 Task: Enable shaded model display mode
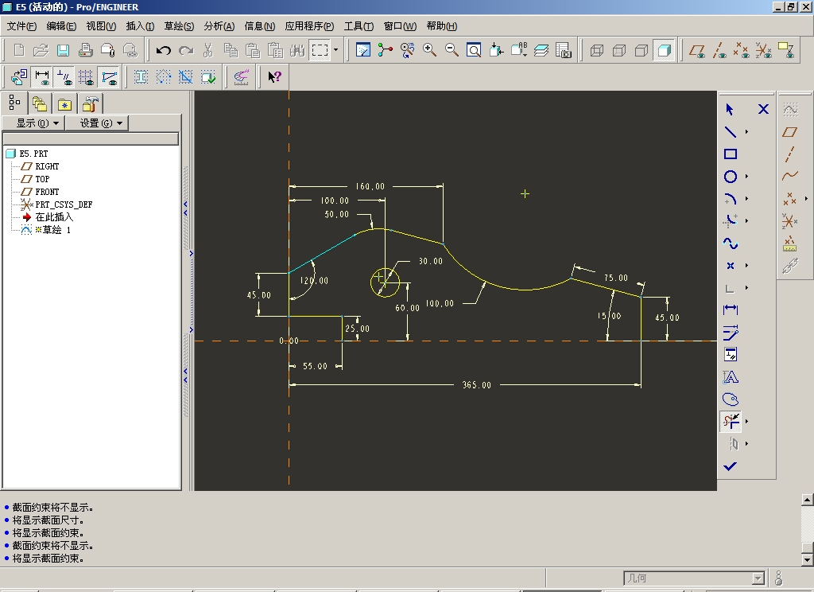click(664, 50)
